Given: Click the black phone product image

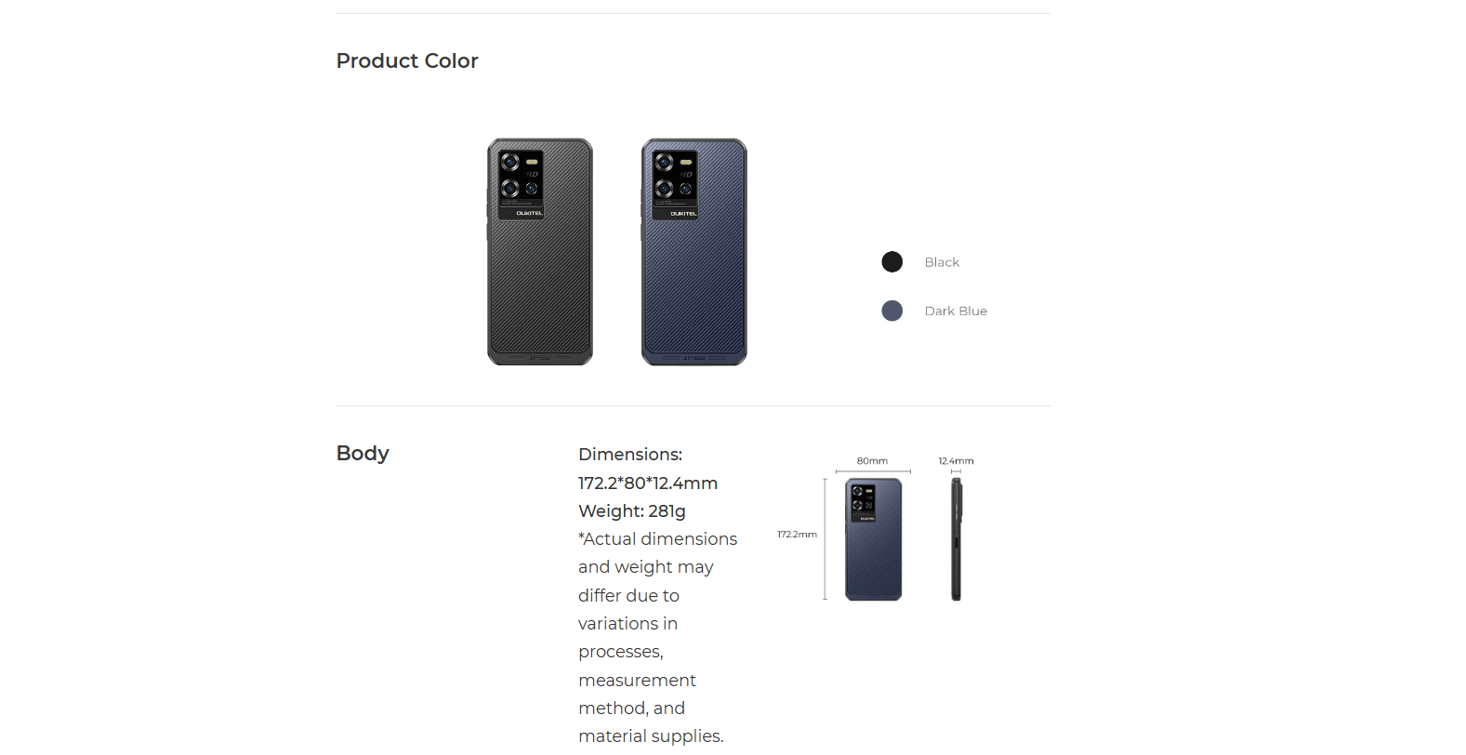Looking at the screenshot, I should coord(540,252).
